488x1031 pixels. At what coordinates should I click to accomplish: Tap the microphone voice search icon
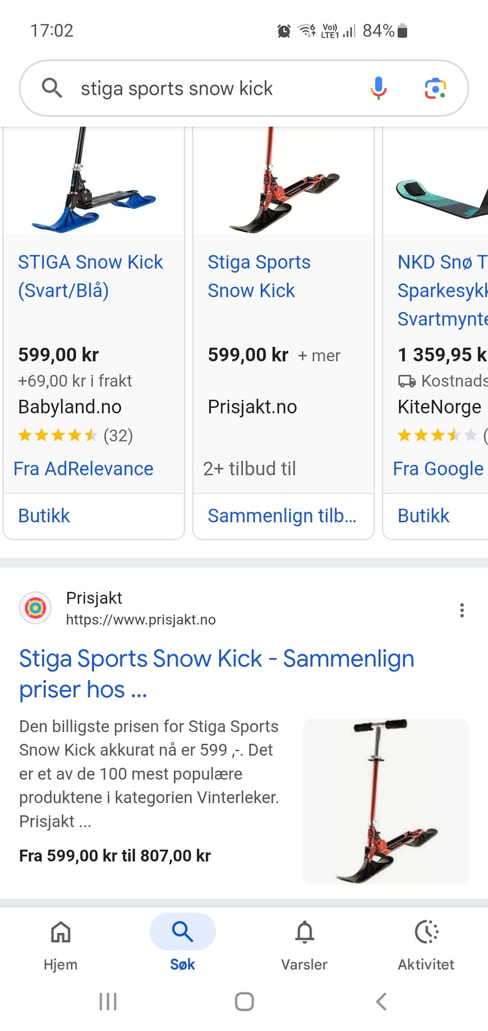pos(378,88)
